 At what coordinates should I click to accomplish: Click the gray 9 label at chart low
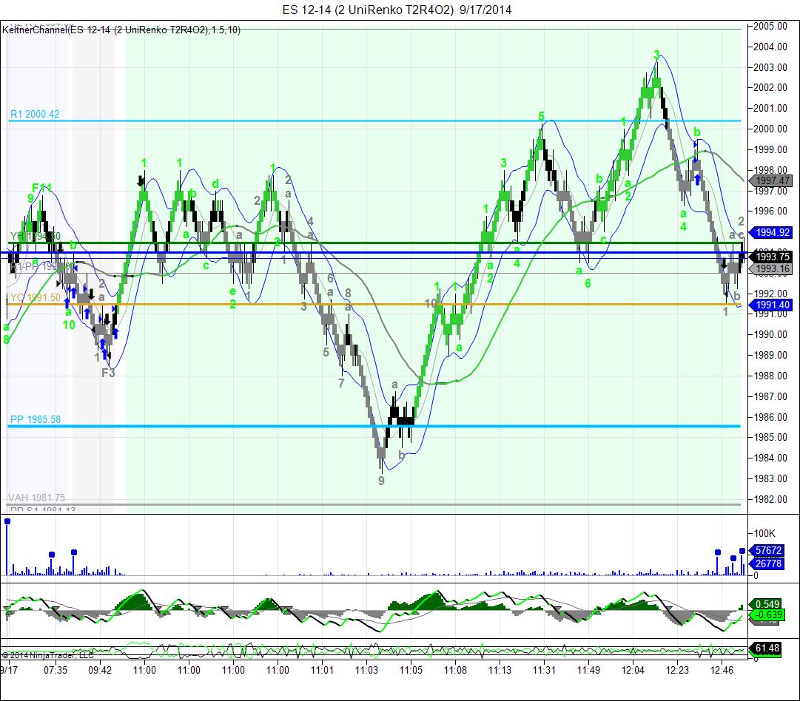[x=381, y=480]
